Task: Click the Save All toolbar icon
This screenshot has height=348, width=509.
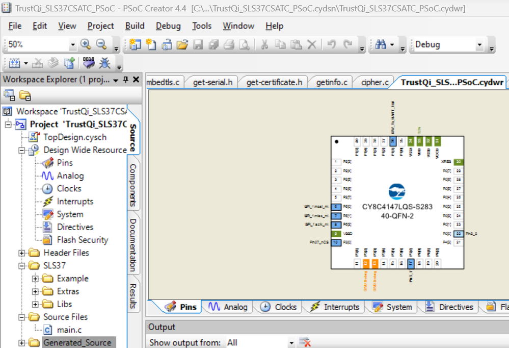Action: [x=213, y=44]
